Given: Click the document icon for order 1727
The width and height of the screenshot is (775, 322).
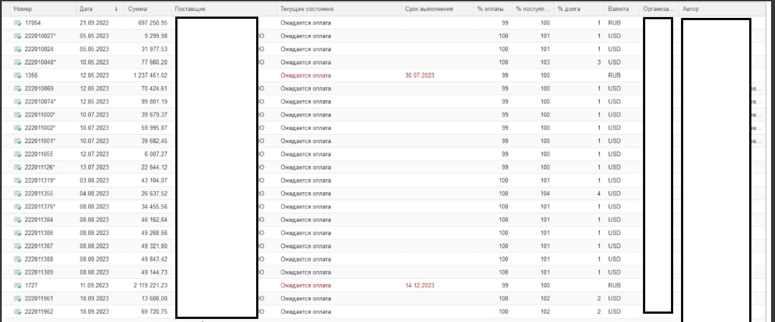Looking at the screenshot, I should tap(17, 286).
